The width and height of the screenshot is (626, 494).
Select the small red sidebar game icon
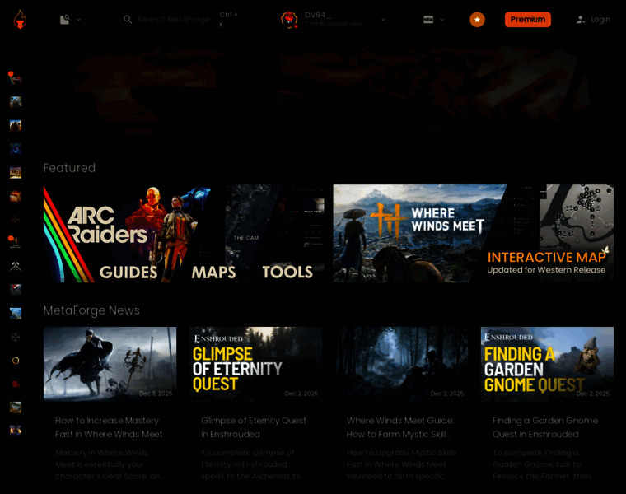tap(16, 384)
